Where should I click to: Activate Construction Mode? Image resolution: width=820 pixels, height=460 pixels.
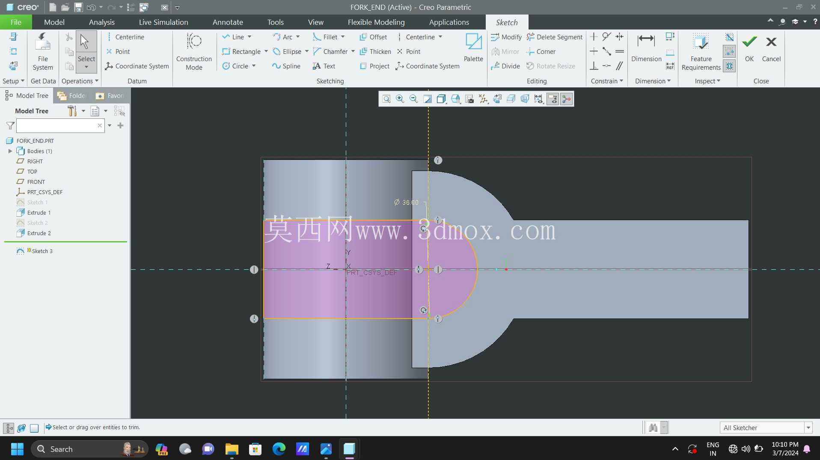(194, 51)
